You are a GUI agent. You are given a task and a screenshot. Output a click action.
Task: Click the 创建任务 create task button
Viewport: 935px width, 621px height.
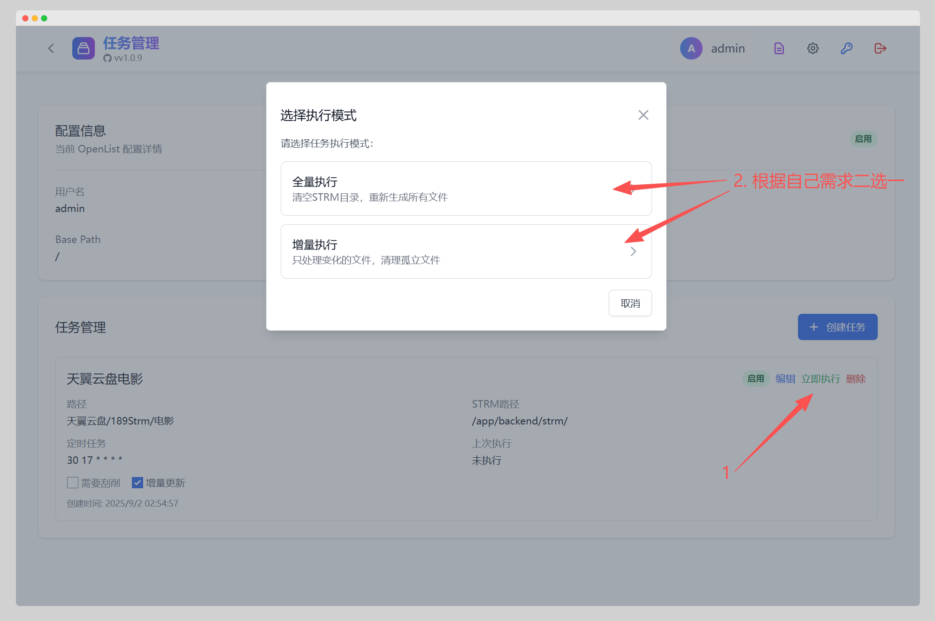point(837,327)
